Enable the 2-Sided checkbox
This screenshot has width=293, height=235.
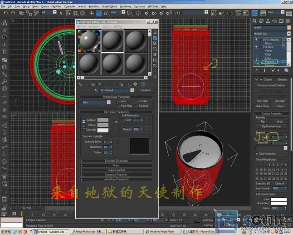[137, 101]
